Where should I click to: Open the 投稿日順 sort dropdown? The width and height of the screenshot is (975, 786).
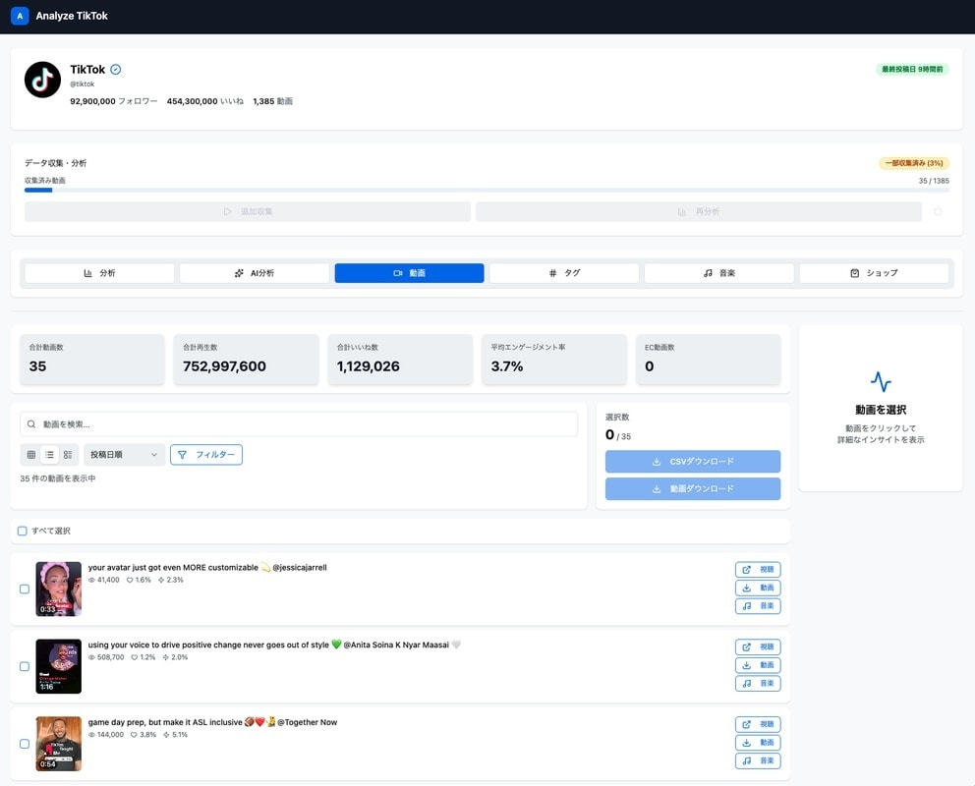pyautogui.click(x=125, y=455)
